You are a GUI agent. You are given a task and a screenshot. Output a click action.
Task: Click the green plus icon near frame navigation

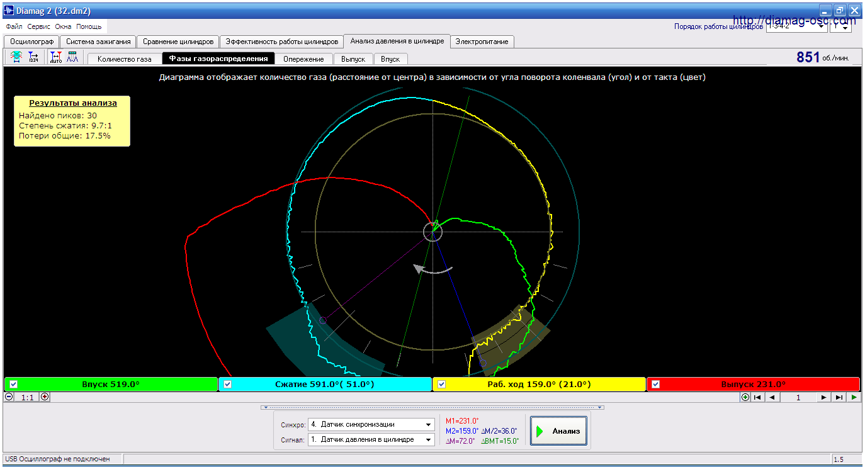[x=745, y=397]
